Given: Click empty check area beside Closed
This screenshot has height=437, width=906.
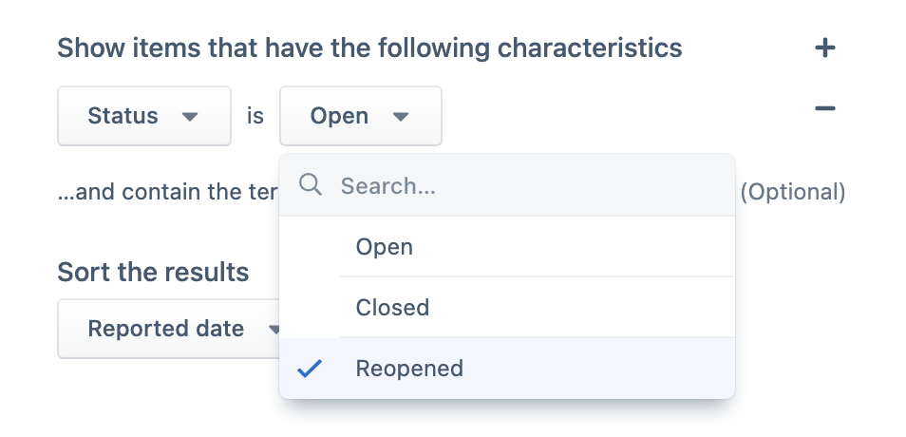Looking at the screenshot, I should coord(310,308).
